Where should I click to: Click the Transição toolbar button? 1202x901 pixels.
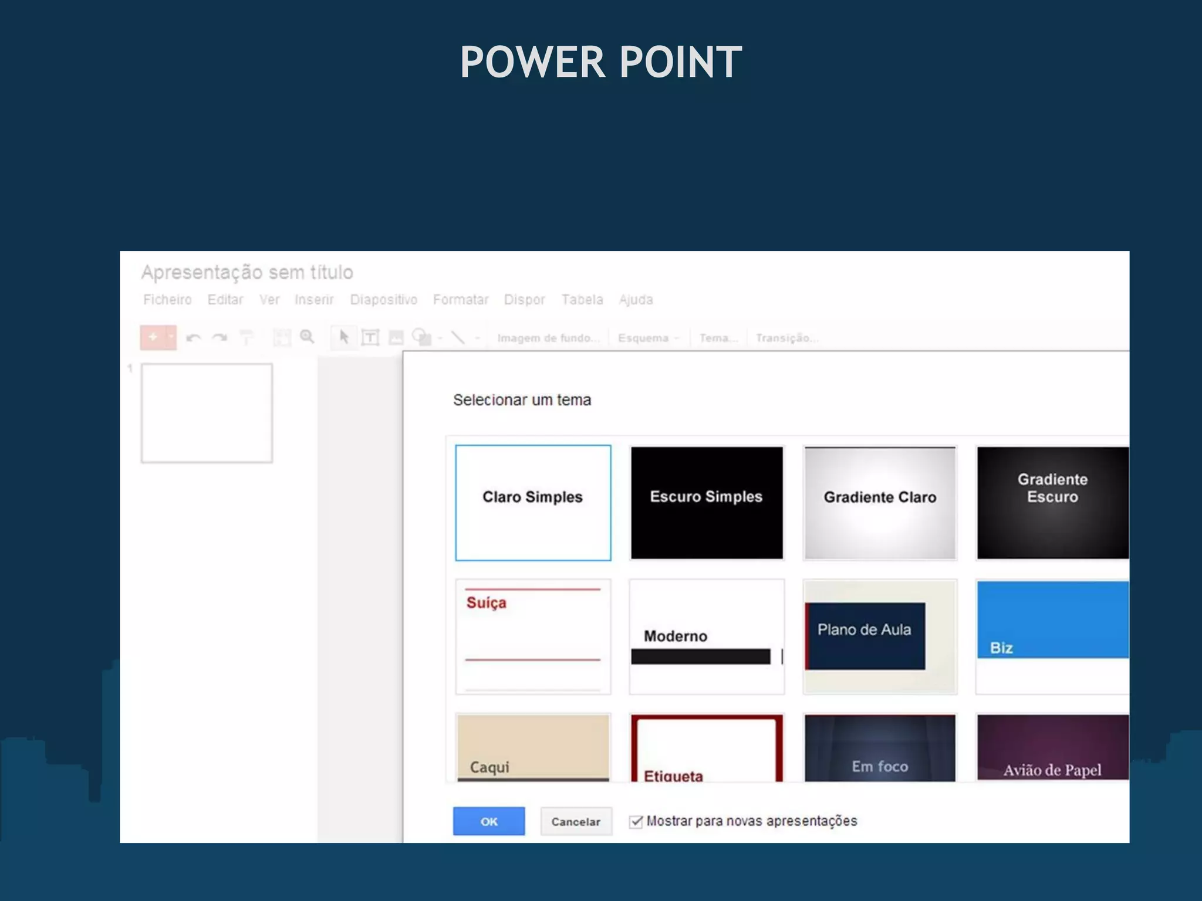point(787,338)
